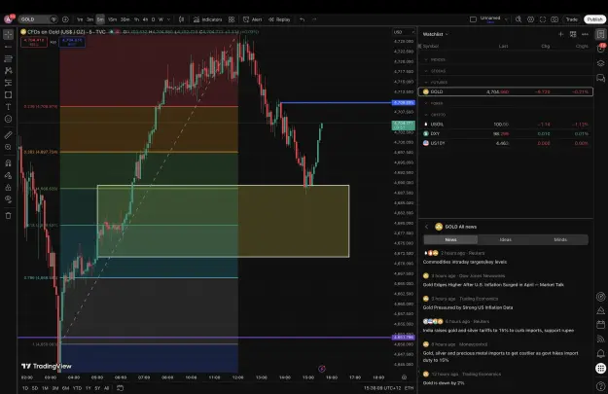Switch to the News tab

click(x=450, y=239)
